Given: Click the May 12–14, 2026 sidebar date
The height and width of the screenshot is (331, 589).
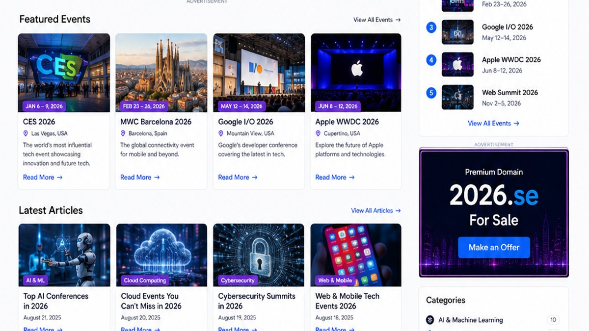Looking at the screenshot, I should click(x=504, y=38).
